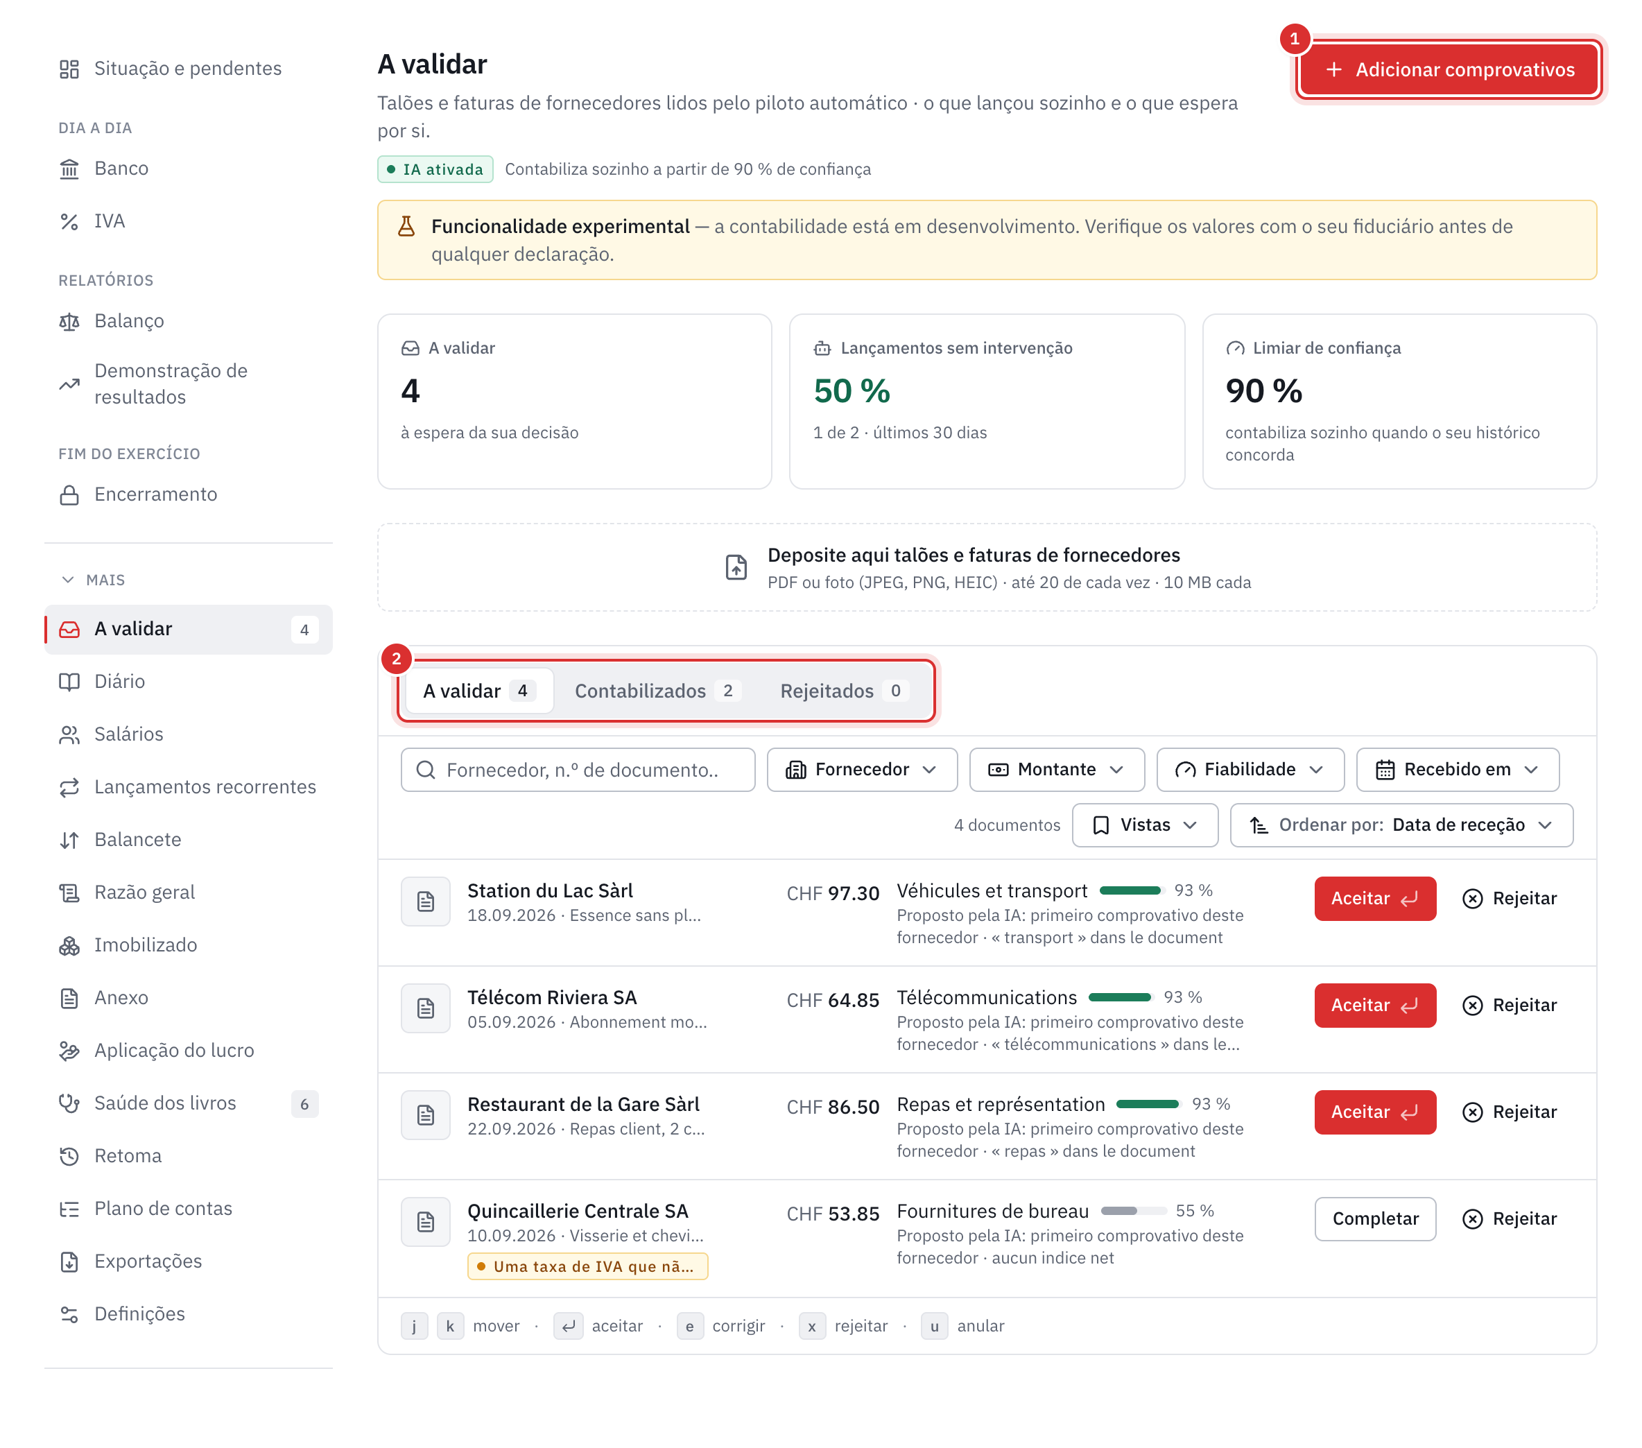Viewport: 1642px width, 1448px height.
Task: Switch to the Contabilizados tab
Action: point(657,691)
